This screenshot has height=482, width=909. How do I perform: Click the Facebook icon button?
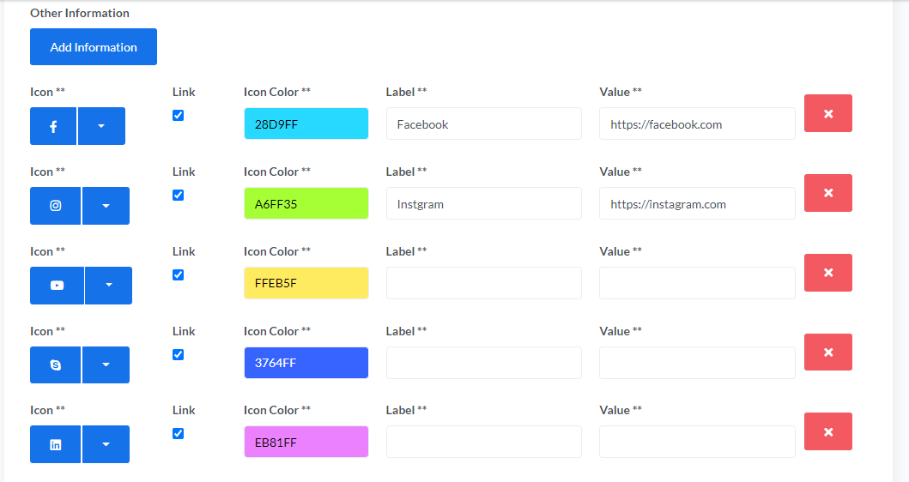53,126
